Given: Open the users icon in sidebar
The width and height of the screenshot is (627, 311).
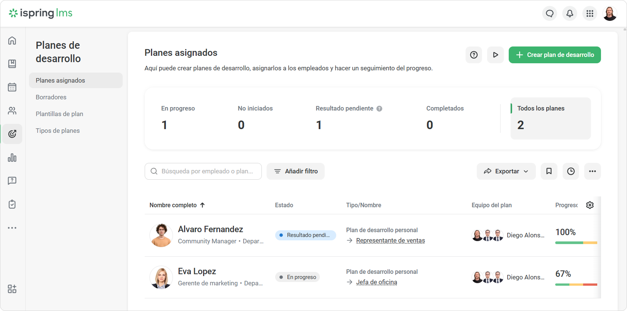Looking at the screenshot, I should tap(12, 110).
